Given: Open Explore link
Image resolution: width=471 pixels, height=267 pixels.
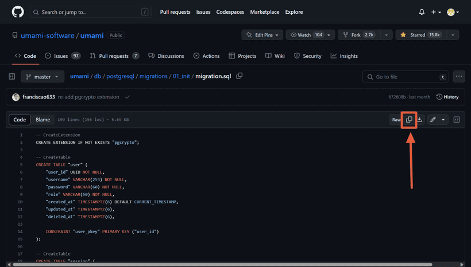Looking at the screenshot, I should click(294, 12).
